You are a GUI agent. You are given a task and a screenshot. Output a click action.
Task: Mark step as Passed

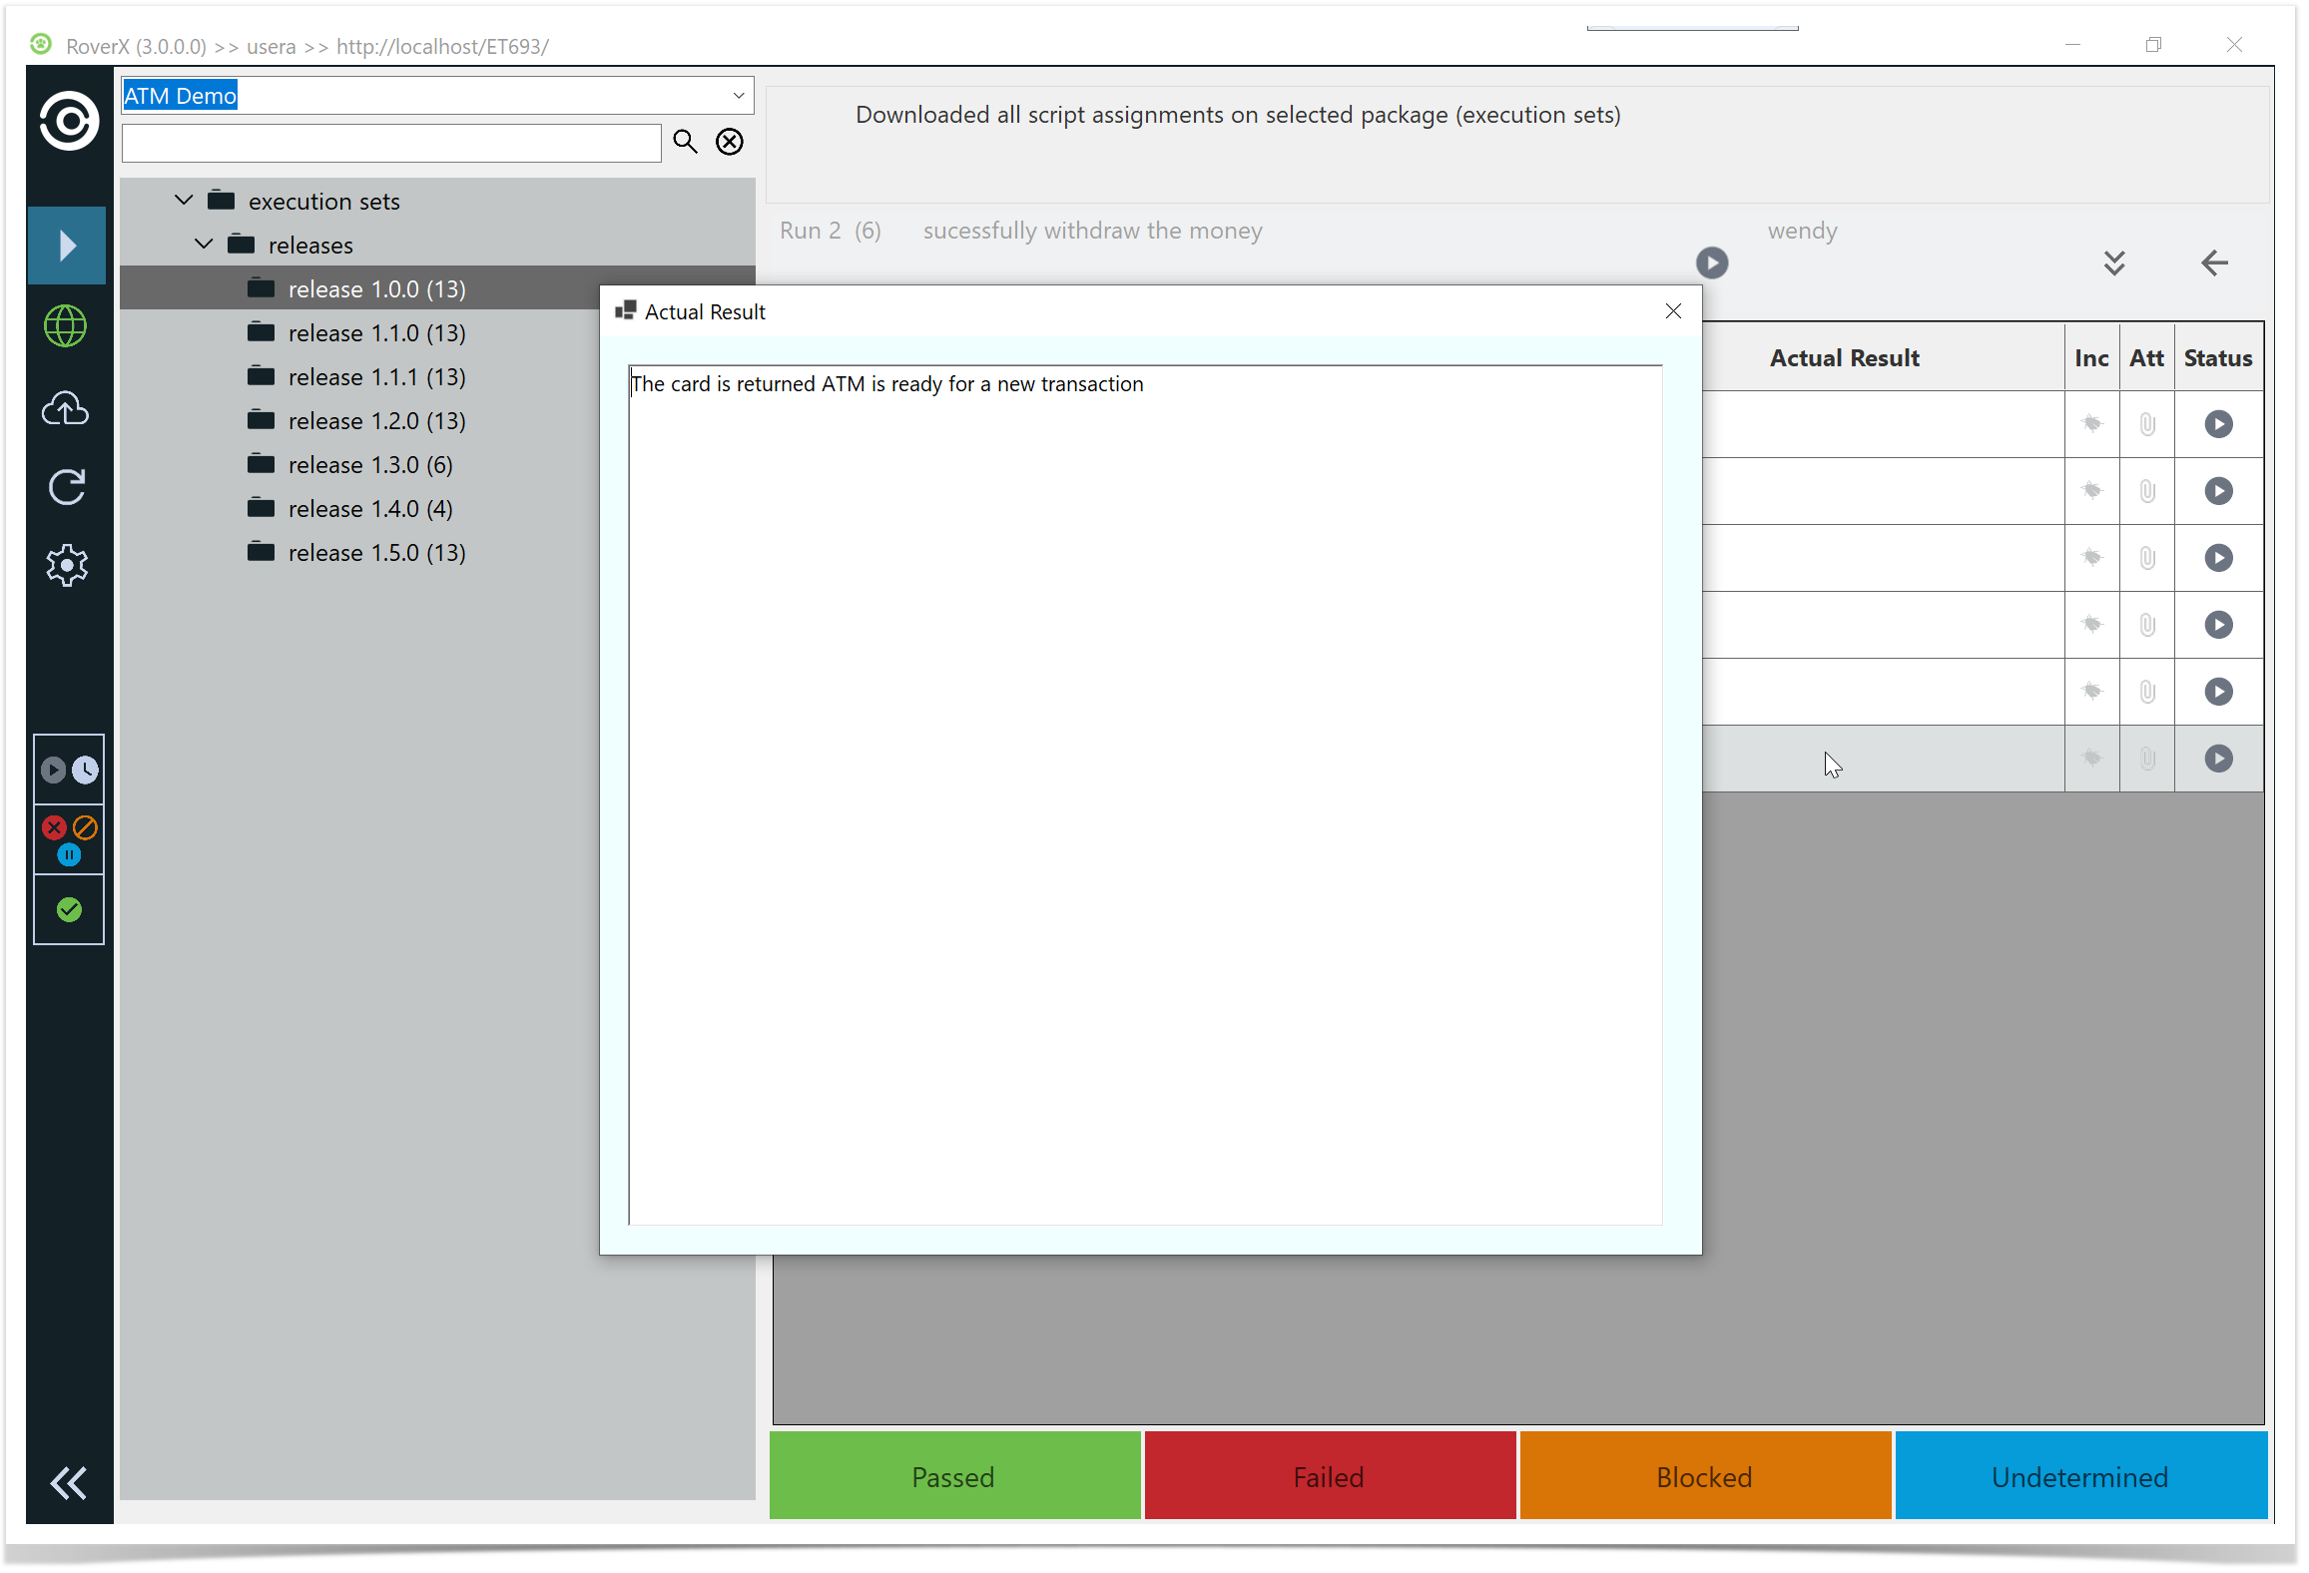coord(954,1476)
